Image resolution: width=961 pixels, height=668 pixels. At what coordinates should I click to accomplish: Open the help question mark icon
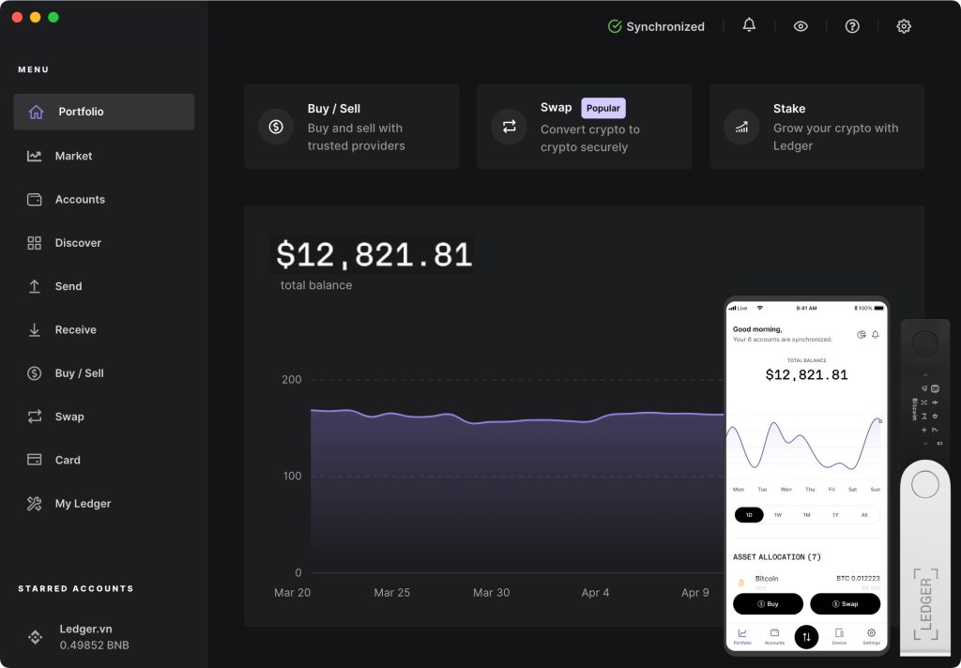[x=852, y=26]
